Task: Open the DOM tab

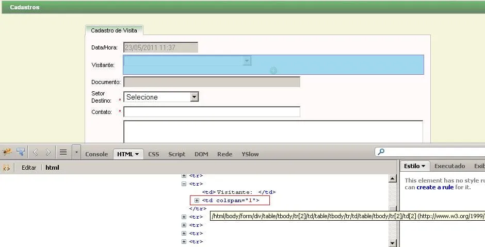Action: [x=201, y=154]
